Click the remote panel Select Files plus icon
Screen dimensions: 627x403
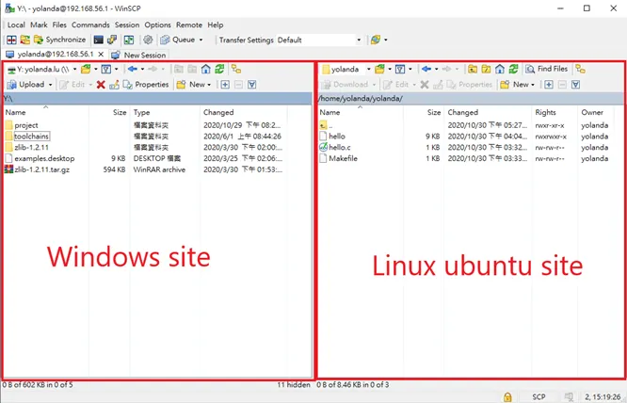click(549, 85)
